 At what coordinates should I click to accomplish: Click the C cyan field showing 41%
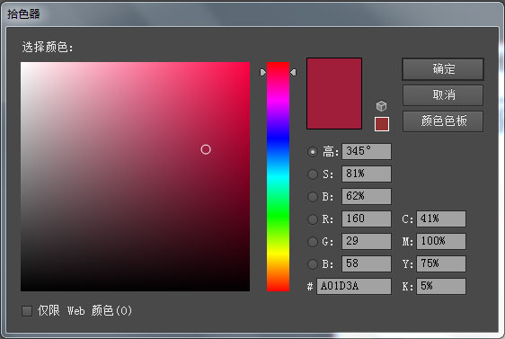(x=441, y=219)
